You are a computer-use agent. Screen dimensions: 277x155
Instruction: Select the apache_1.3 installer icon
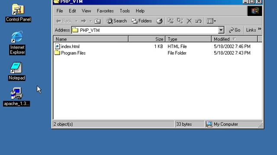click(16, 96)
